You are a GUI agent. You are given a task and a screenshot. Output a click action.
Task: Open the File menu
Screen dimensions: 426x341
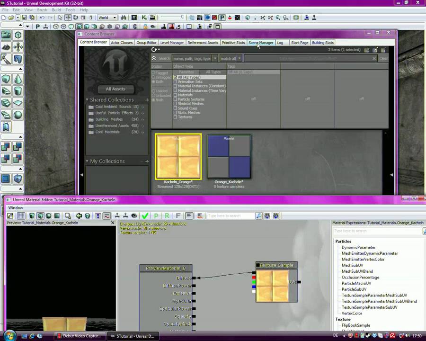click(5, 10)
